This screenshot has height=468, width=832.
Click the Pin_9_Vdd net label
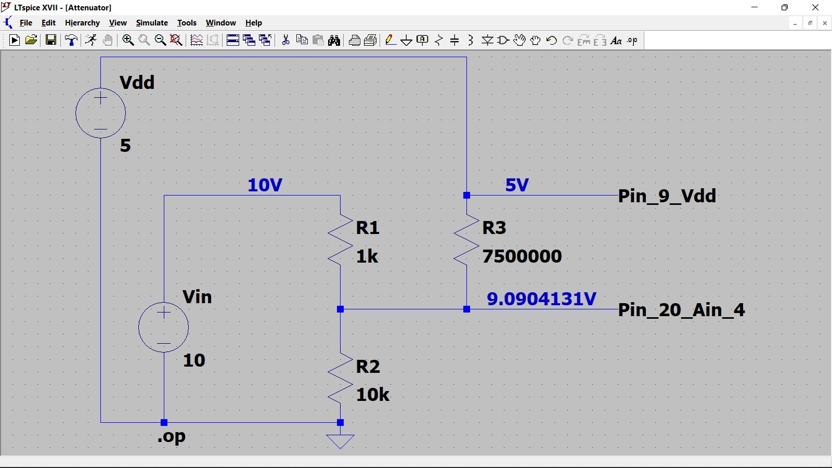pyautogui.click(x=667, y=196)
